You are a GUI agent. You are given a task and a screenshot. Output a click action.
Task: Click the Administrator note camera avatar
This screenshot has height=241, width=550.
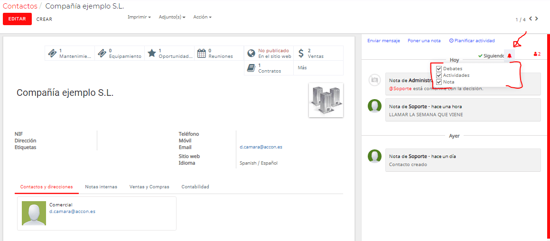coord(374,80)
